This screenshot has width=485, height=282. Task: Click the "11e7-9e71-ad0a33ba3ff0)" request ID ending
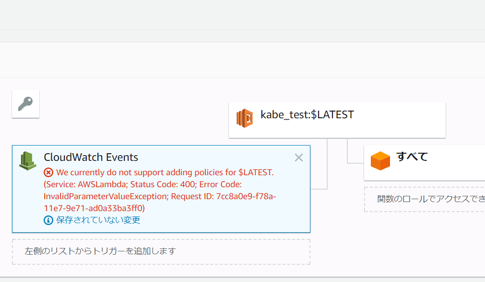pyautogui.click(x=94, y=208)
